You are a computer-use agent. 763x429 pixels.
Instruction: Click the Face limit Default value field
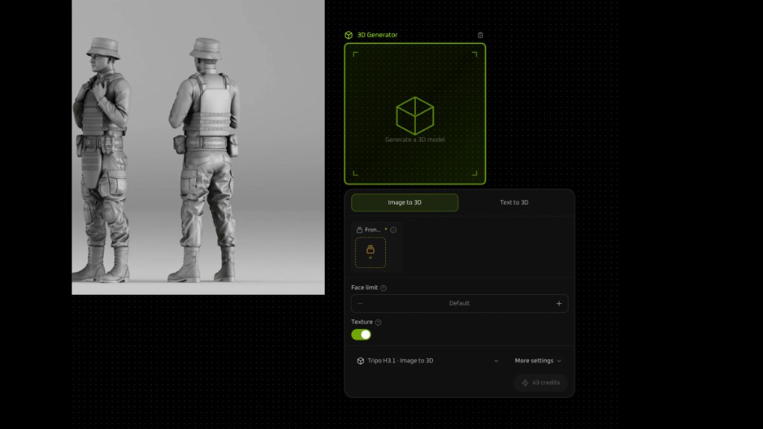tap(459, 304)
